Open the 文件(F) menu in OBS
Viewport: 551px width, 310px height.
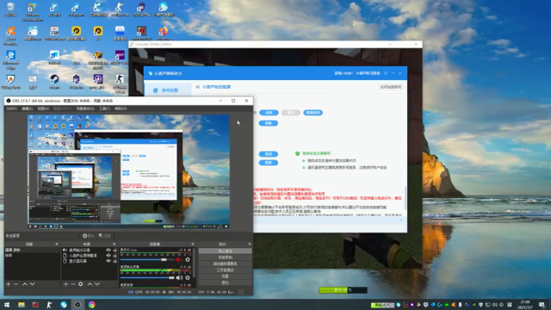11,108
